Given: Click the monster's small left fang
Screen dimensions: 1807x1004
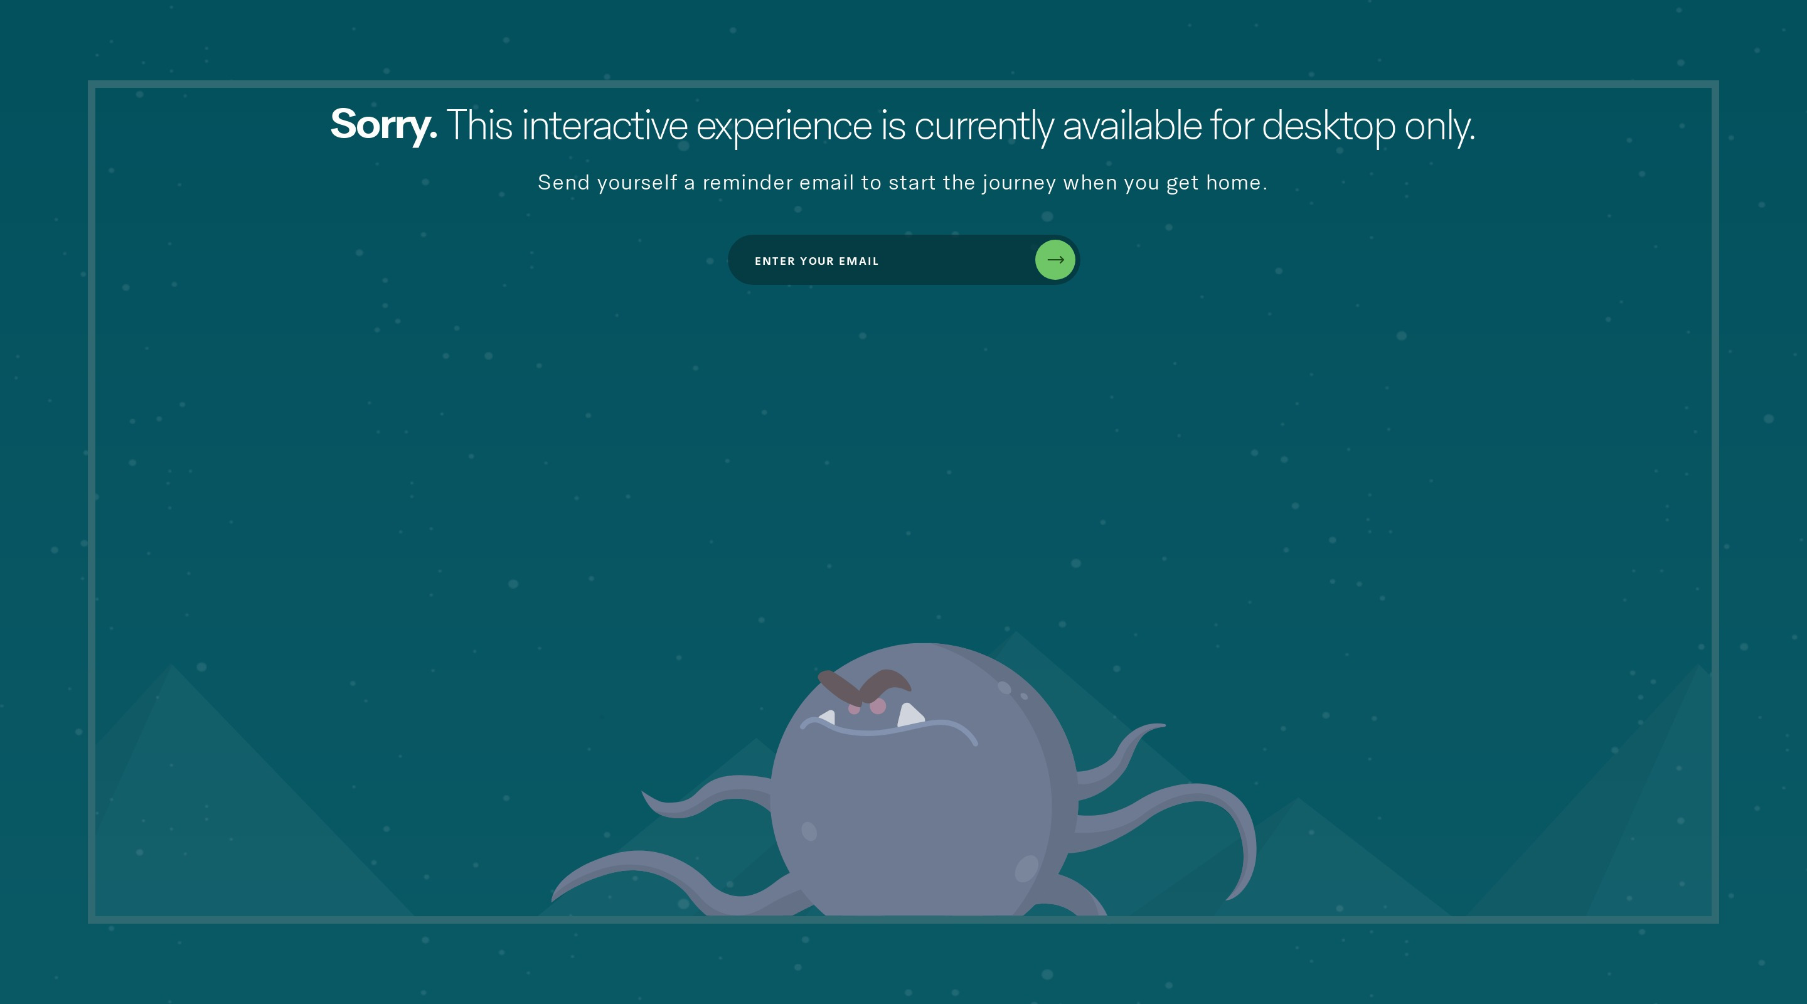Looking at the screenshot, I should (828, 717).
